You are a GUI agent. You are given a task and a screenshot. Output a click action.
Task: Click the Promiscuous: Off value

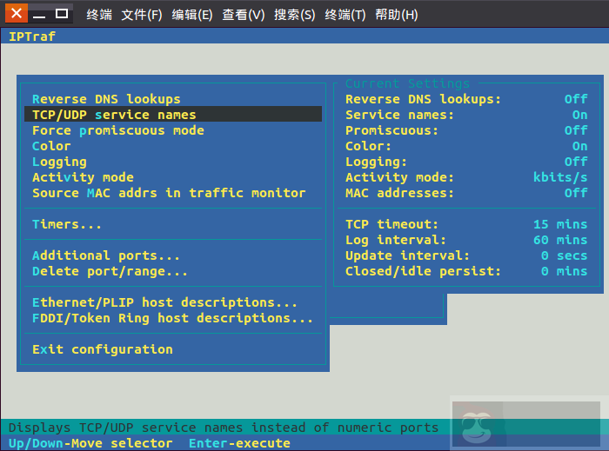[x=576, y=130]
